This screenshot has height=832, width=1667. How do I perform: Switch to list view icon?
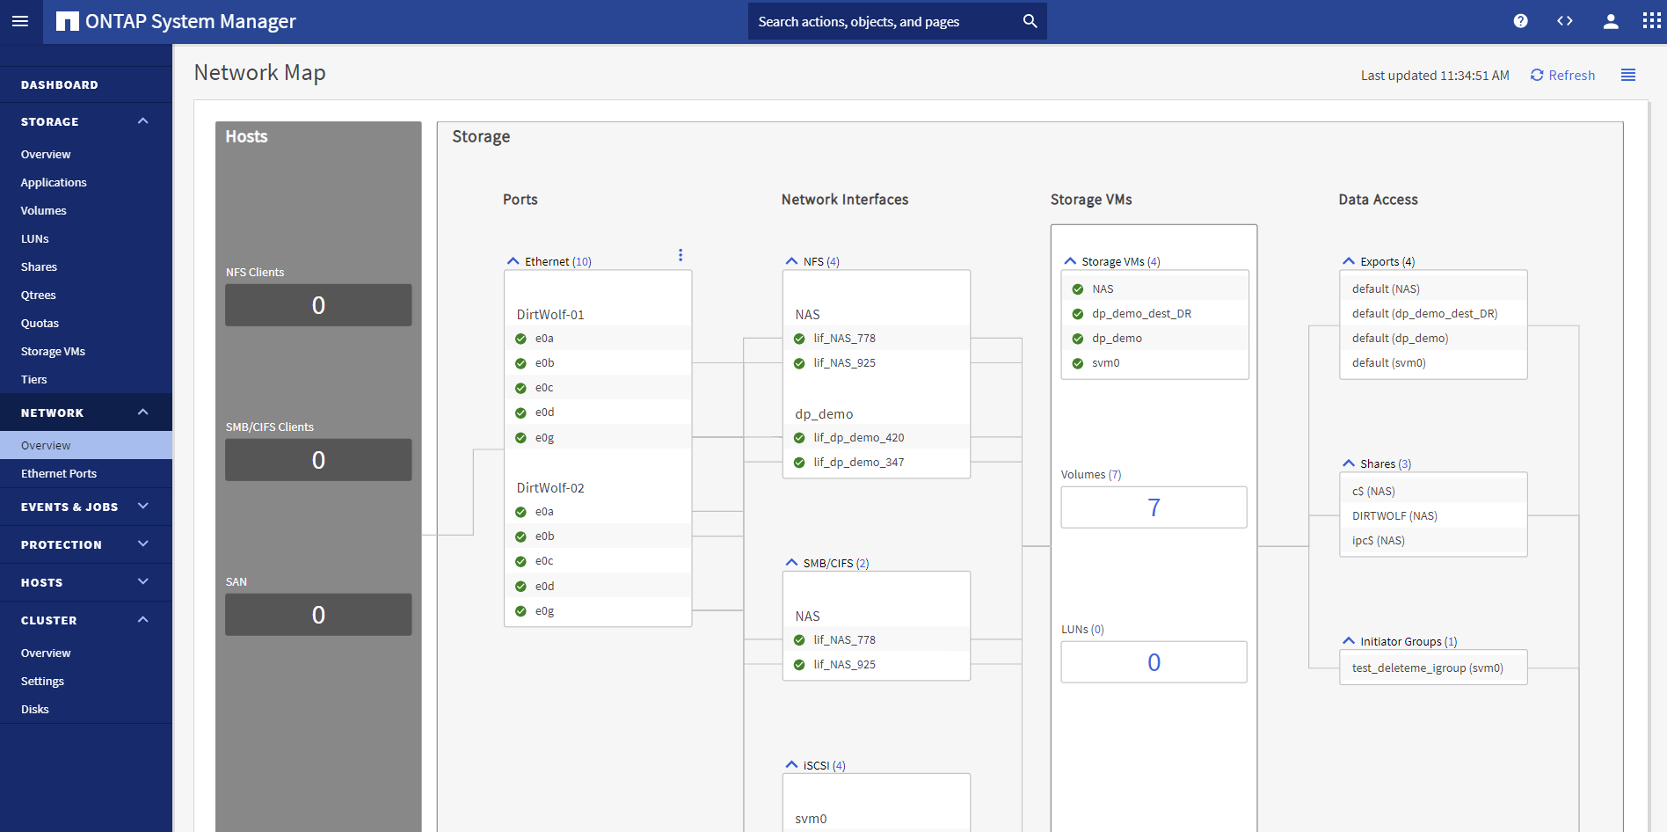[x=1627, y=76]
